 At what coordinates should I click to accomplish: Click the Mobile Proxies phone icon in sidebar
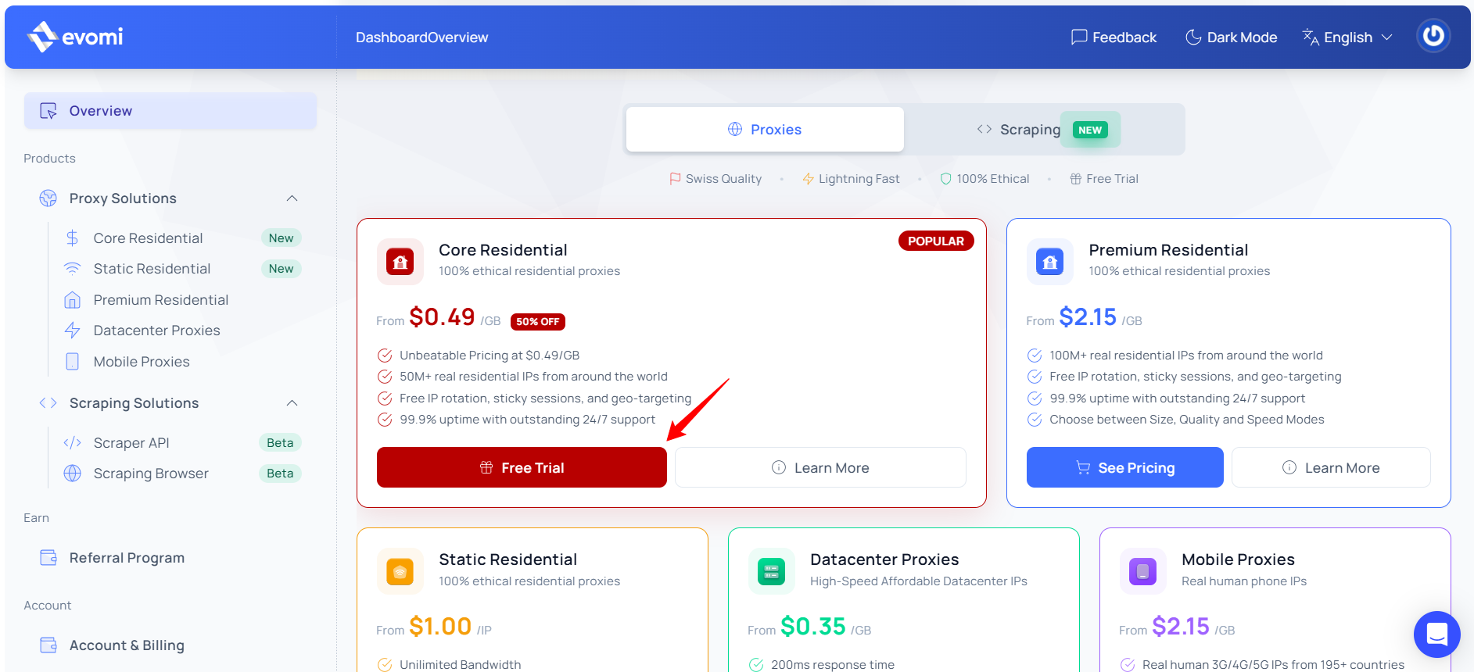(x=72, y=362)
